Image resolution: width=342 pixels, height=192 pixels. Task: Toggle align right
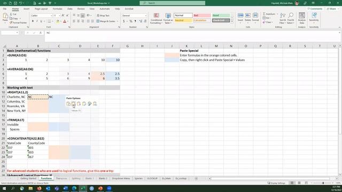pyautogui.click(x=83, y=21)
